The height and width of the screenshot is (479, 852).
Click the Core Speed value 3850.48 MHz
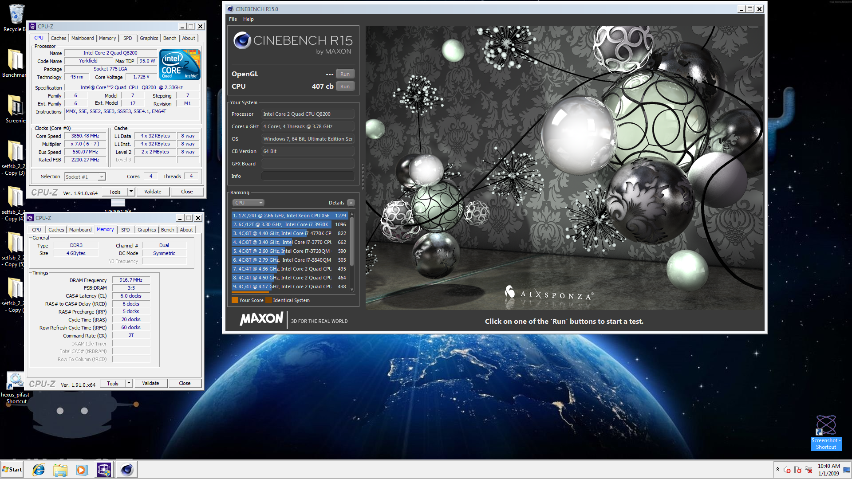click(85, 136)
